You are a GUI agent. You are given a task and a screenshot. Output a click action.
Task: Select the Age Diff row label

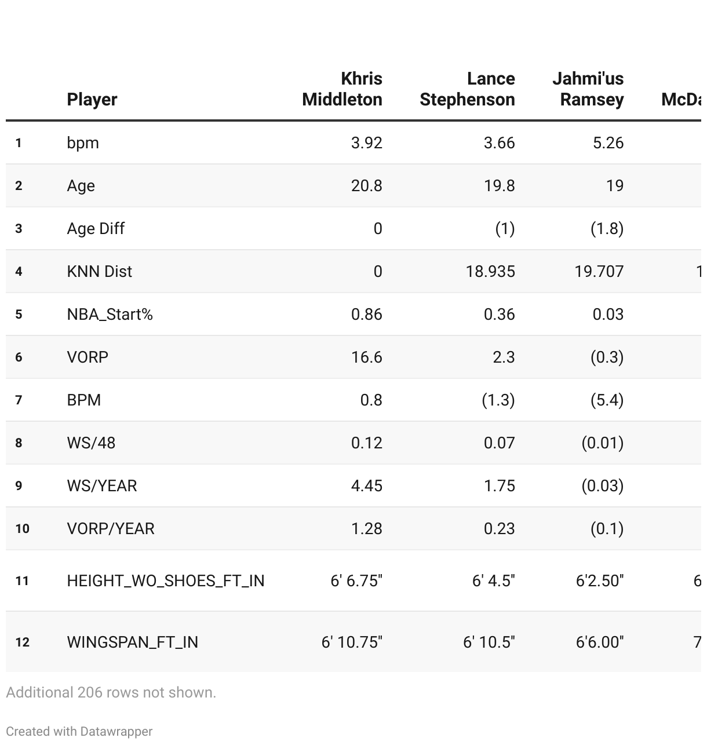(x=96, y=229)
